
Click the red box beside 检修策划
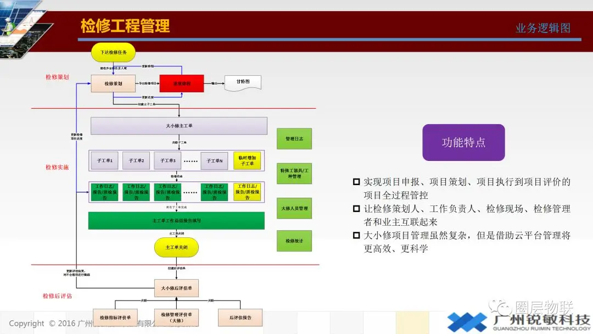point(182,83)
